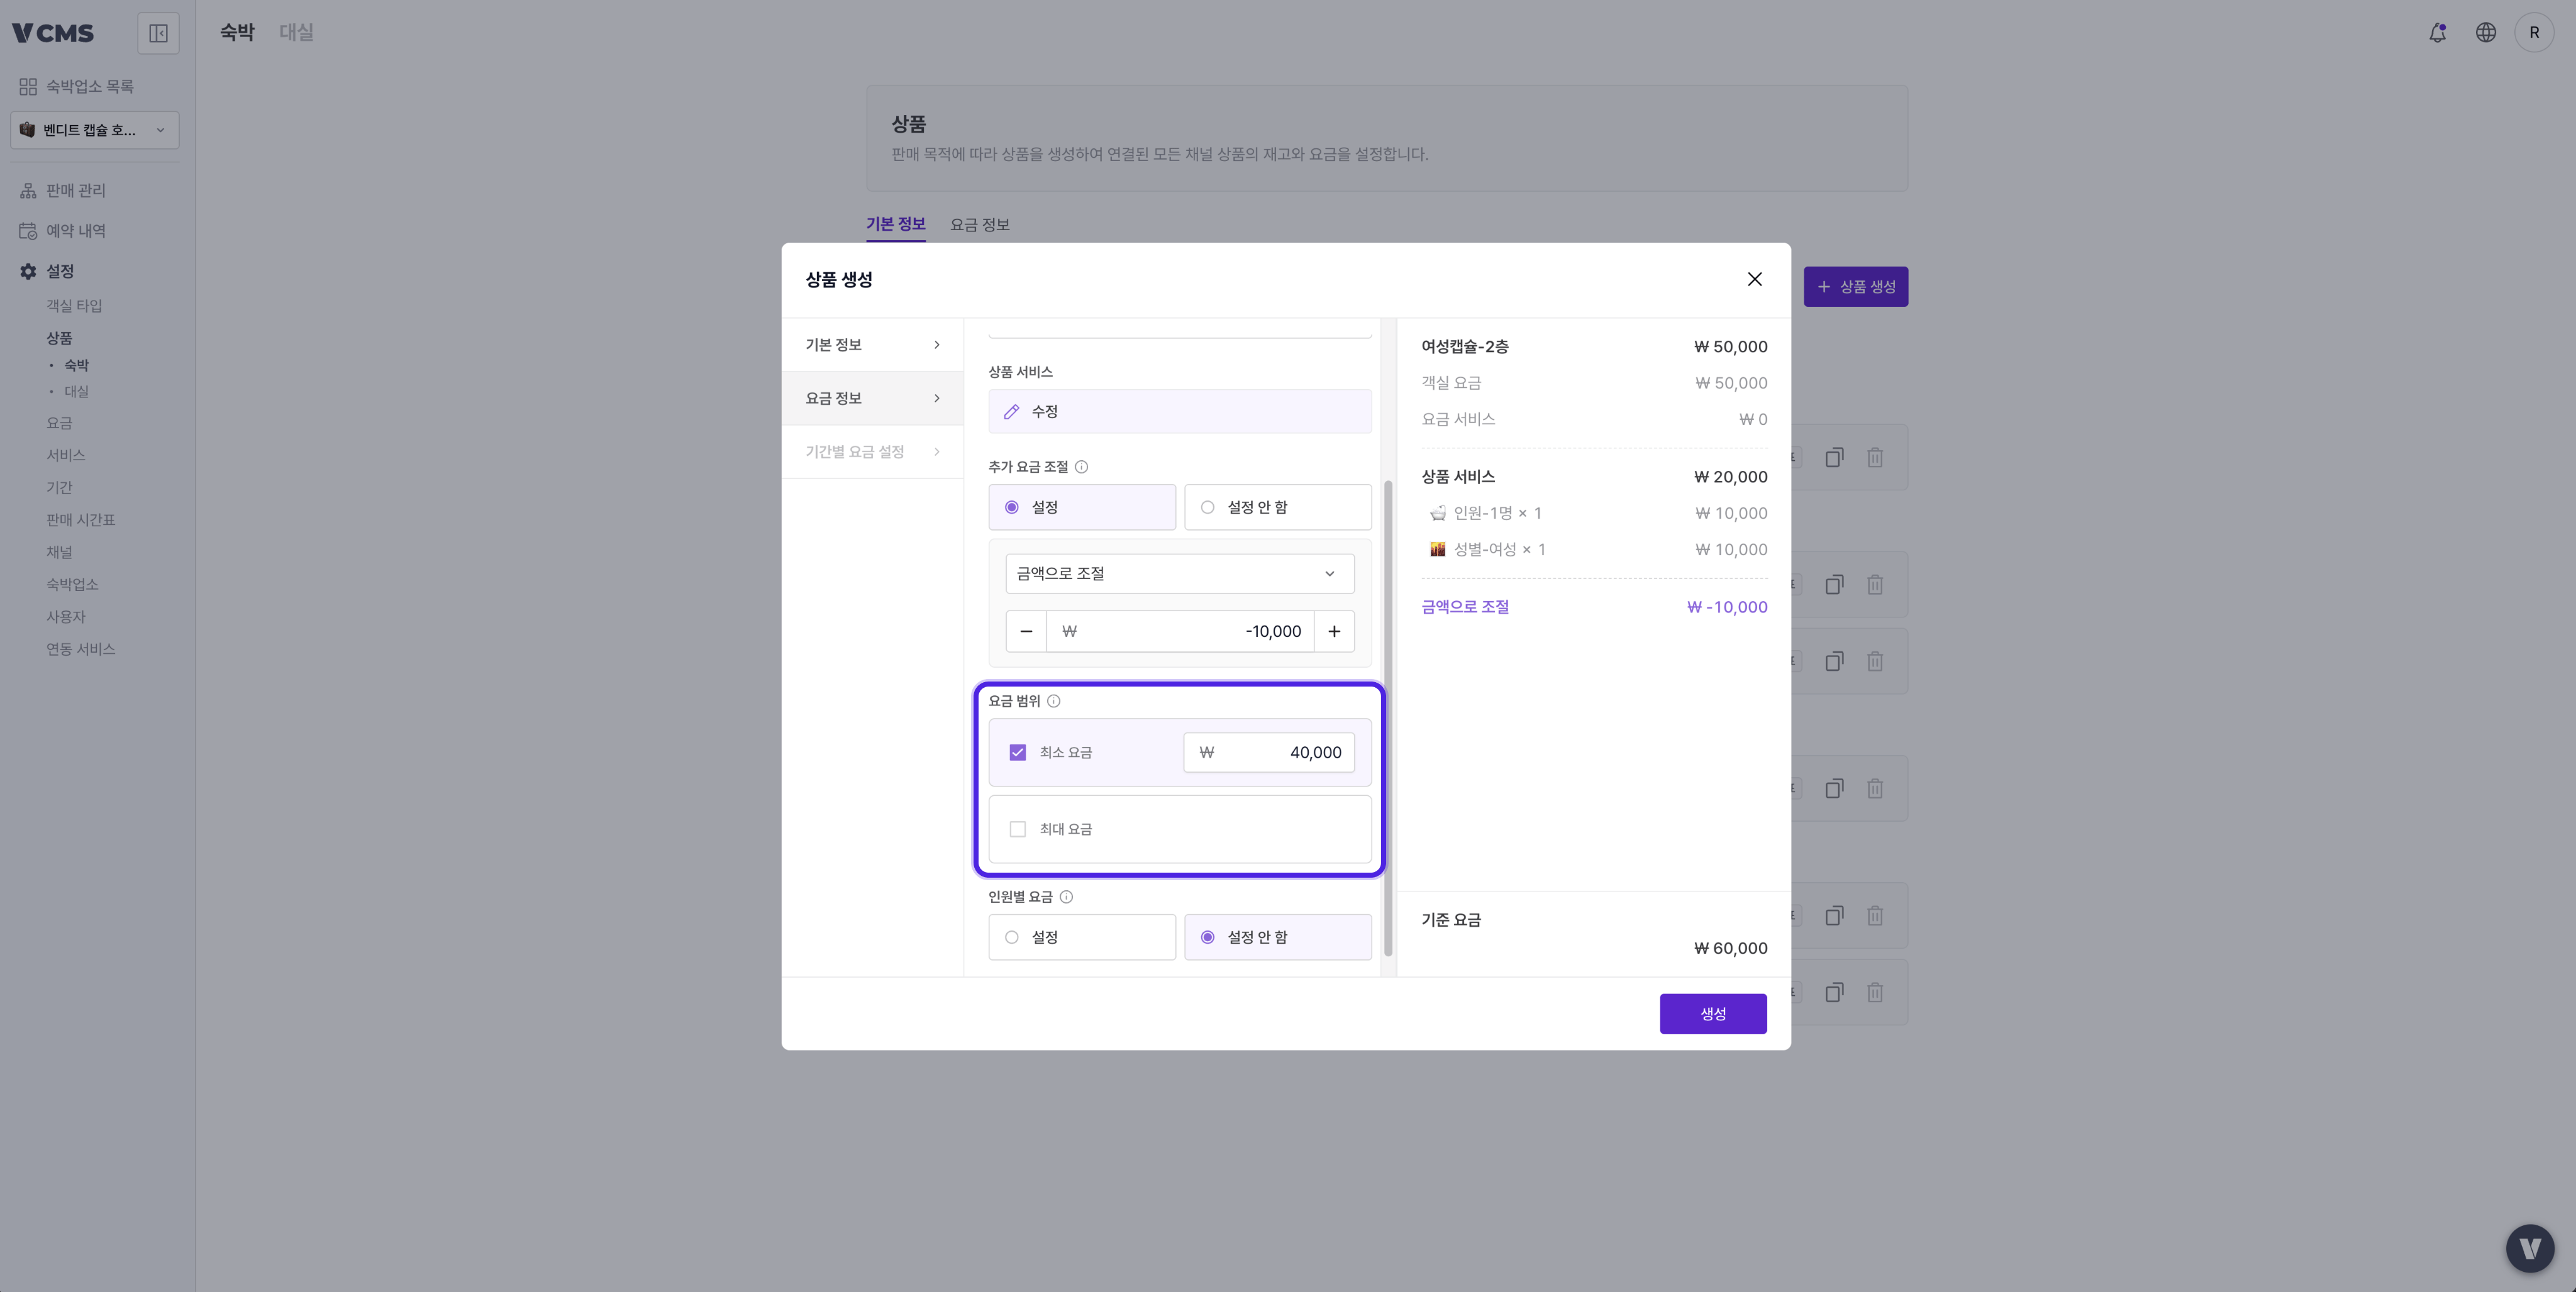This screenshot has height=1292, width=2576.
Task: Open 숙박업소 목록 link
Action: coord(89,87)
